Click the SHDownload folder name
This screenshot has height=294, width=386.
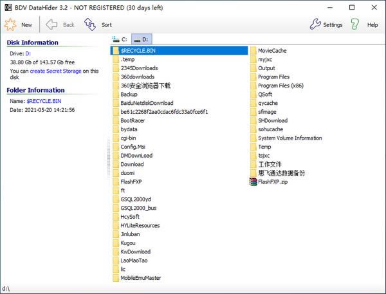pyautogui.click(x=273, y=121)
